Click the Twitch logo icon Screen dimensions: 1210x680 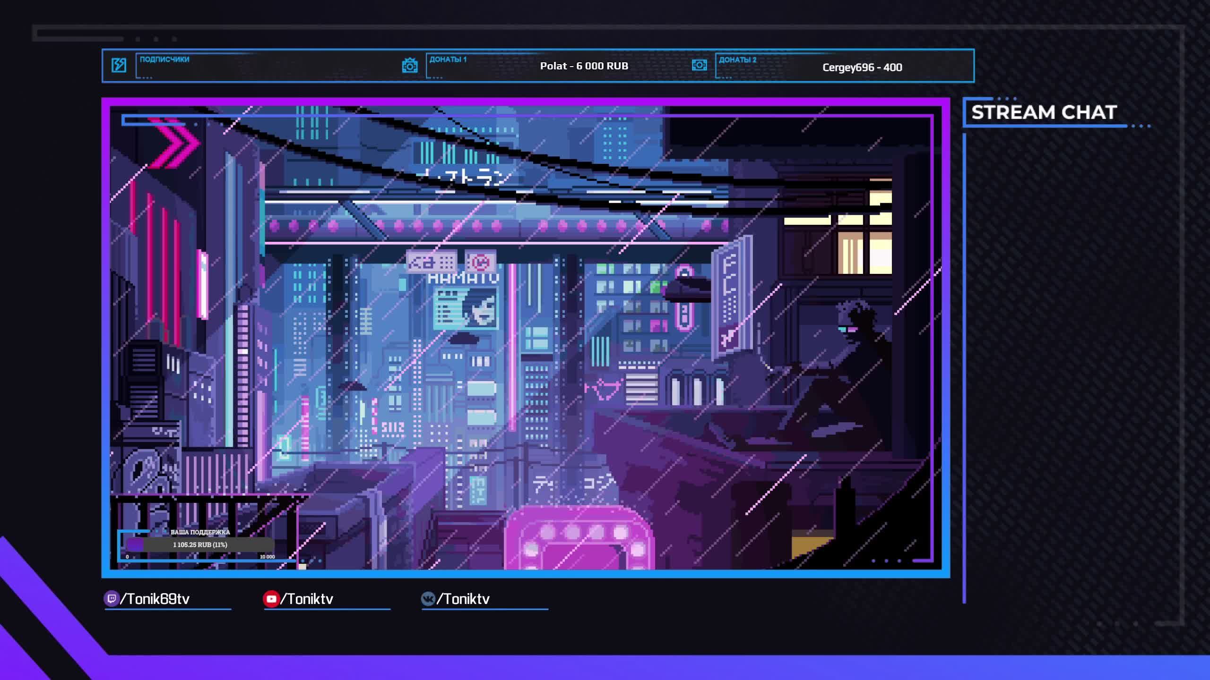pyautogui.click(x=111, y=599)
